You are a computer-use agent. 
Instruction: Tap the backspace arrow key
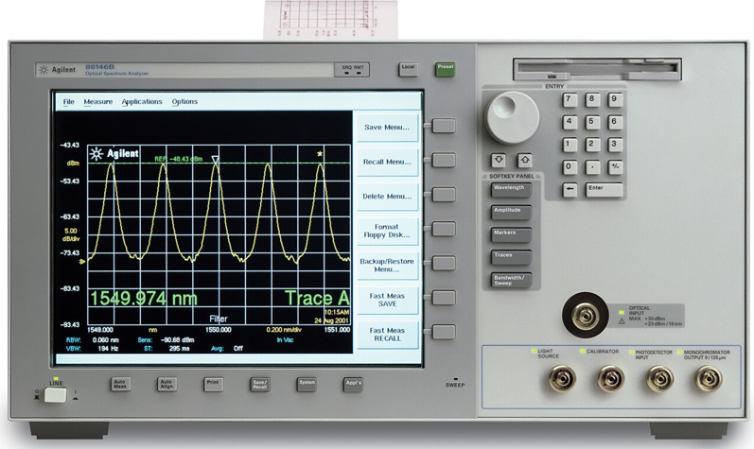coord(570,190)
